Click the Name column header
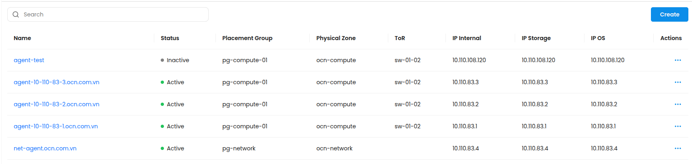 (x=23, y=38)
